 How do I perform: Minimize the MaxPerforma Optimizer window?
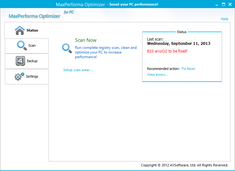pyautogui.click(x=217, y=5)
